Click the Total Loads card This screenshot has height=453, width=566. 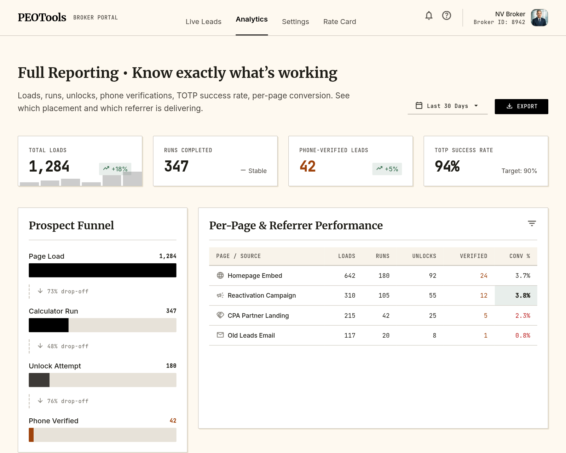click(80, 161)
